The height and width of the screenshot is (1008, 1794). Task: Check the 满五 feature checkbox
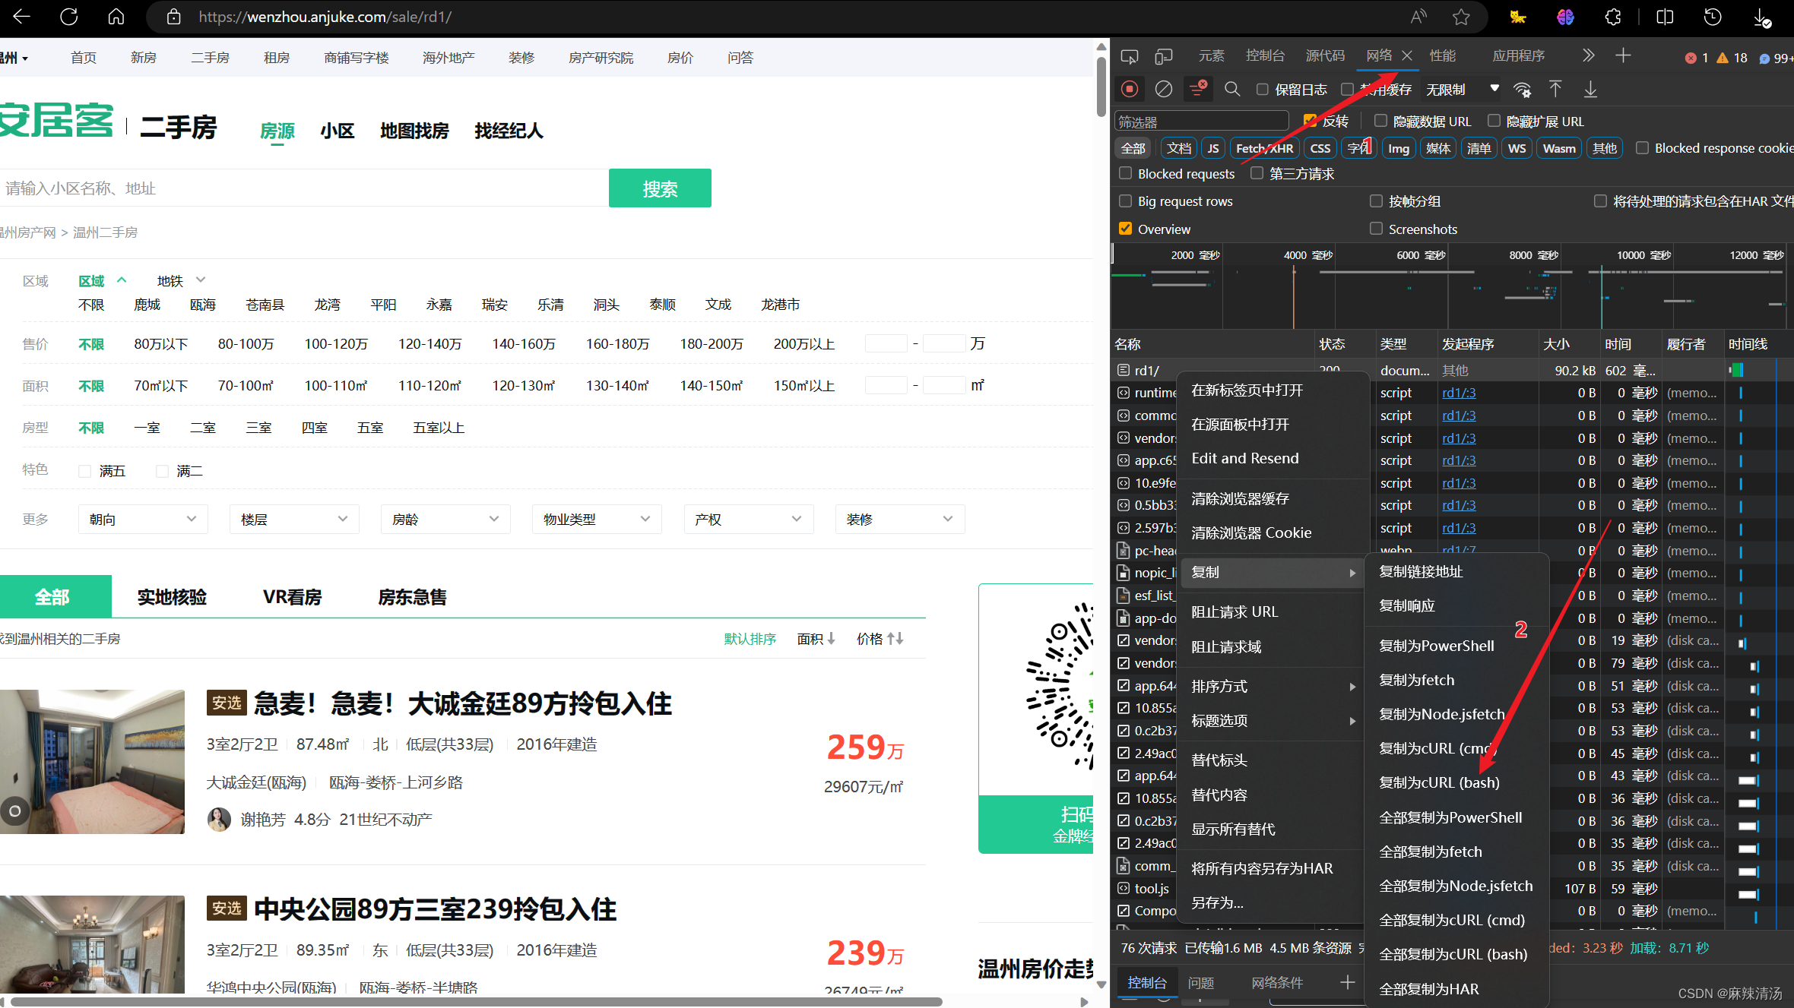pos(85,471)
